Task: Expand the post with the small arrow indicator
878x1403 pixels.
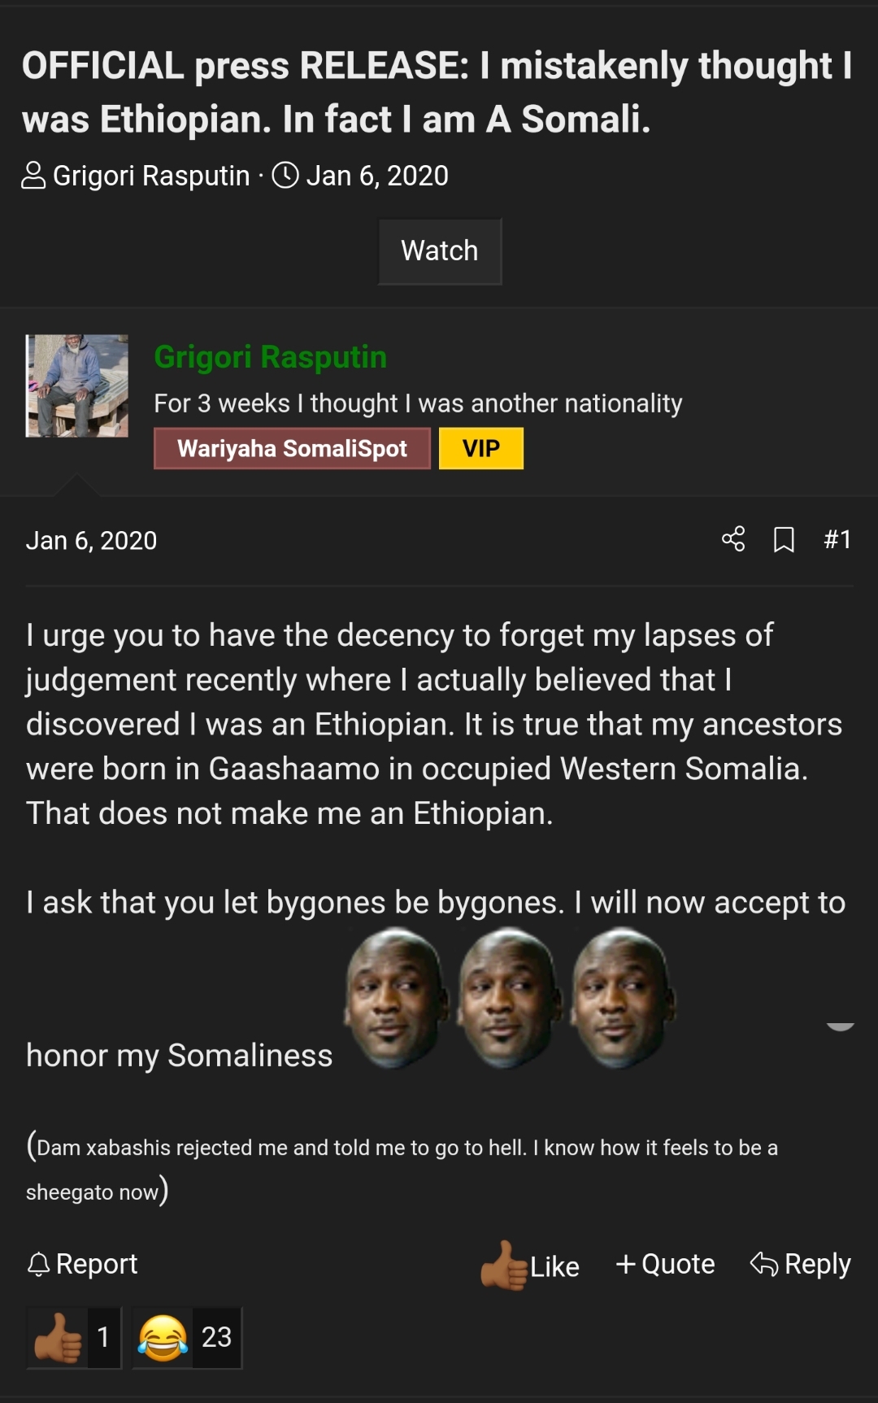Action: pos(840,1026)
